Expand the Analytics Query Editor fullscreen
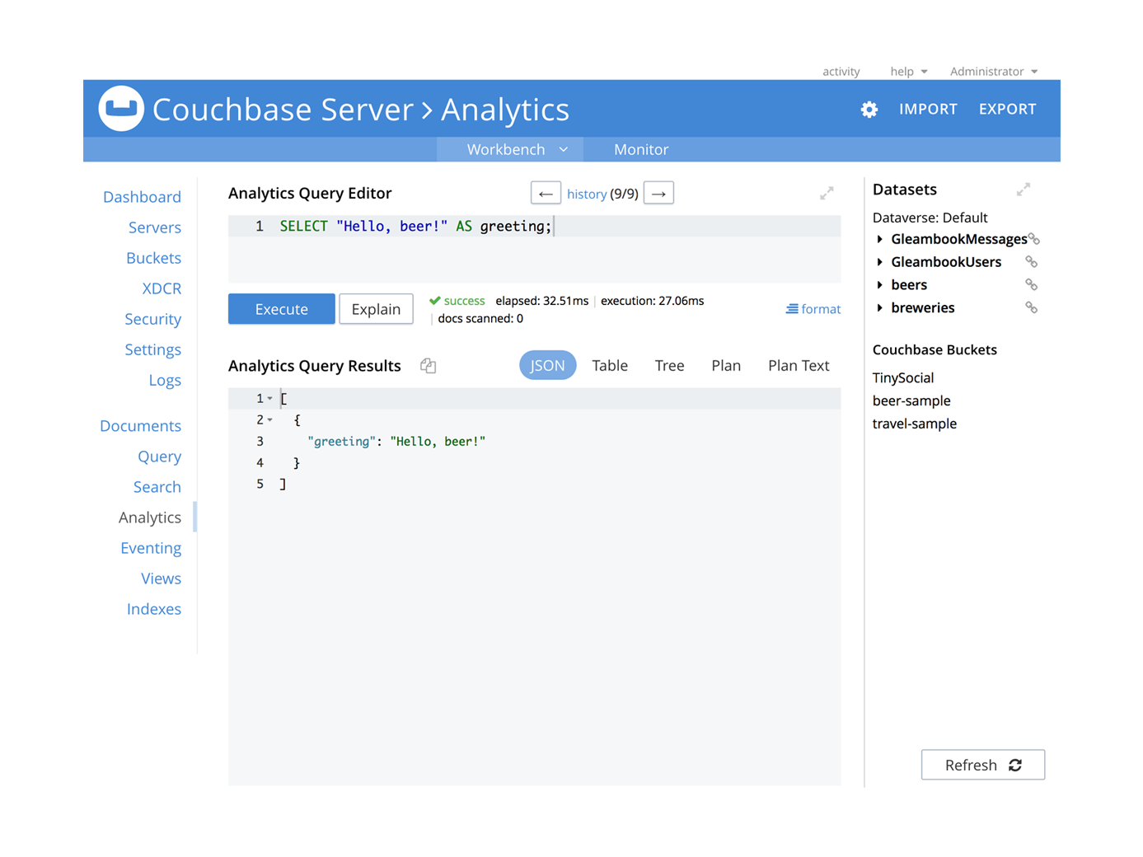Image resolution: width=1143 pixels, height=857 pixels. pos(827,193)
